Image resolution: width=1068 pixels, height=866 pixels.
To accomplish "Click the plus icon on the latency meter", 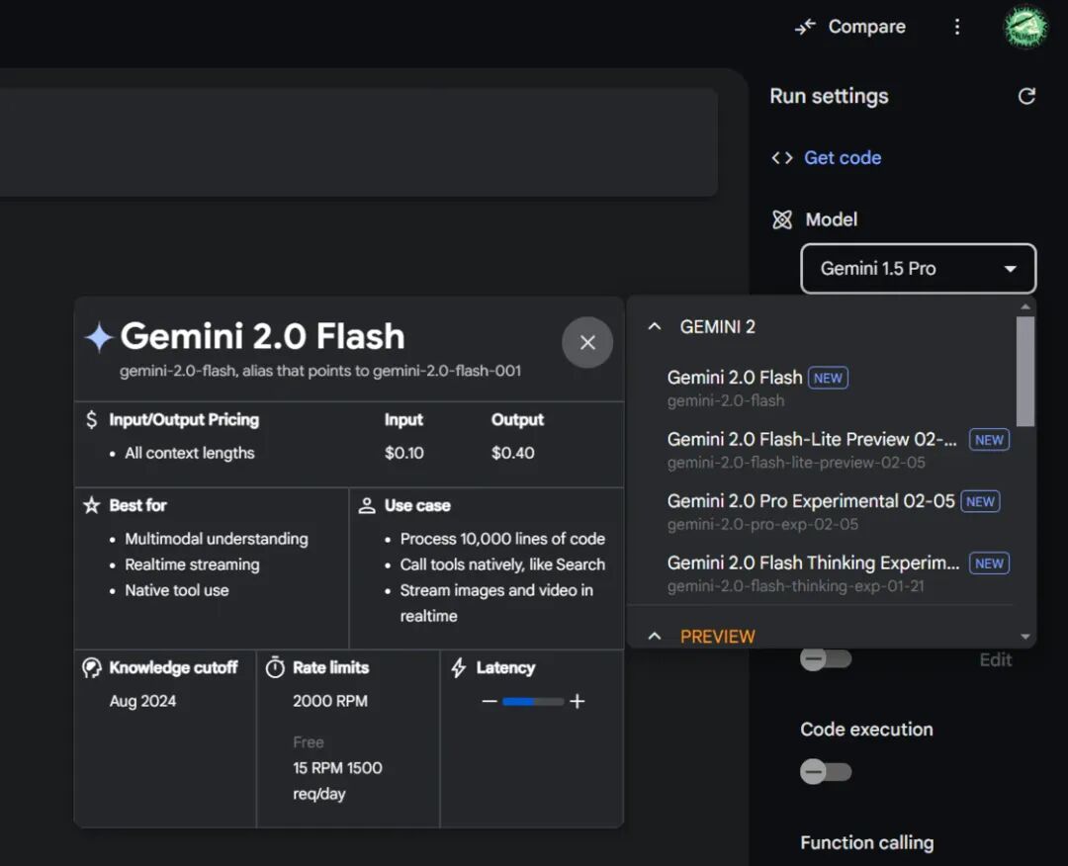I will click(x=577, y=701).
